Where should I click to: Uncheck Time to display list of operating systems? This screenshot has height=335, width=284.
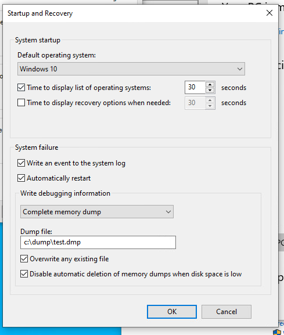pos(21,88)
